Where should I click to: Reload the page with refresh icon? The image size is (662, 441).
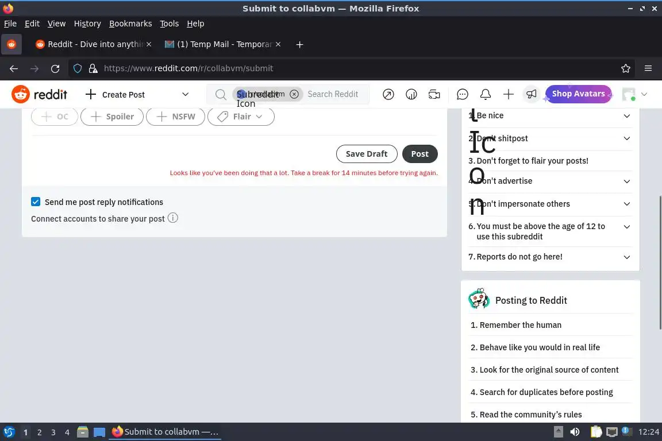coord(55,68)
